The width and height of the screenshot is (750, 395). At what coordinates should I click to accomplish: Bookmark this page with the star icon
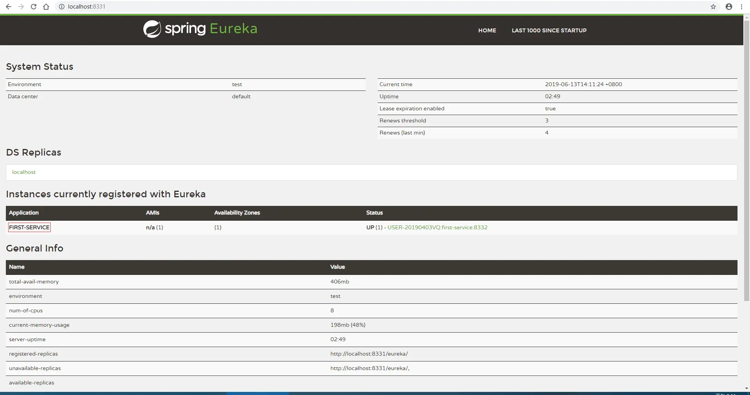click(x=713, y=7)
